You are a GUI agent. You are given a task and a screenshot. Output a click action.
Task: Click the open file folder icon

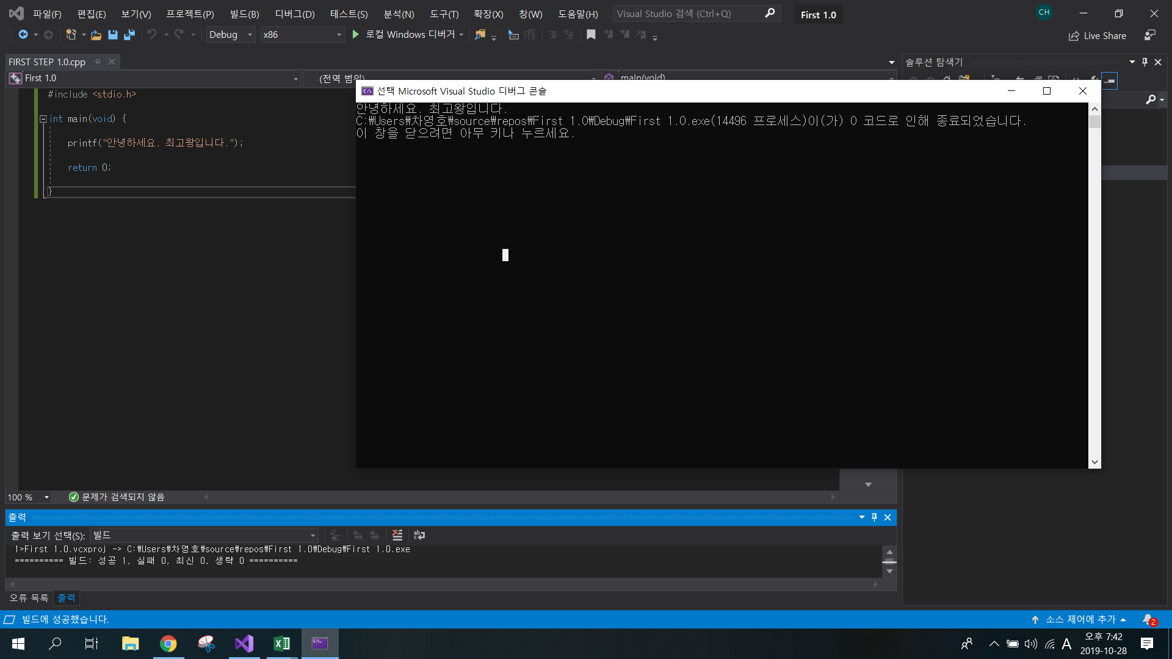pyautogui.click(x=96, y=35)
